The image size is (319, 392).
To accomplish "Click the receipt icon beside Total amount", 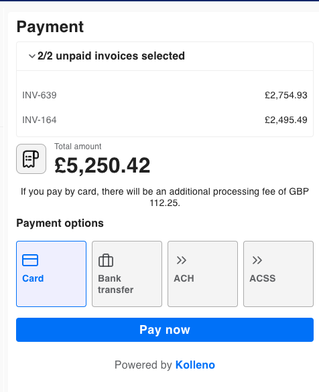I will 31,159.
